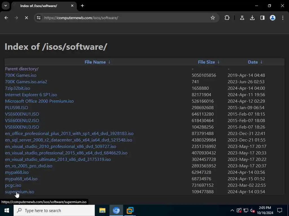Download VSE600ENU3.ISO

(22, 127)
